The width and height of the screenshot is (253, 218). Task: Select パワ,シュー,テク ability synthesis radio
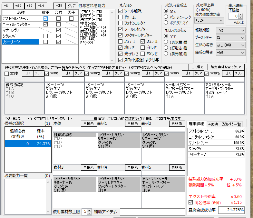[166, 17]
